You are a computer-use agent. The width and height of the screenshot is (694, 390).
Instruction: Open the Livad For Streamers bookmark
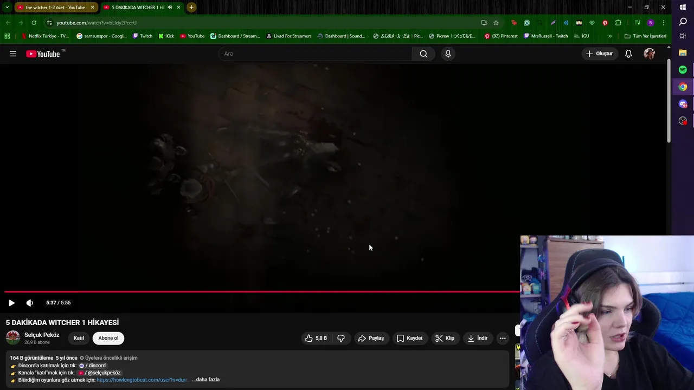point(289,36)
